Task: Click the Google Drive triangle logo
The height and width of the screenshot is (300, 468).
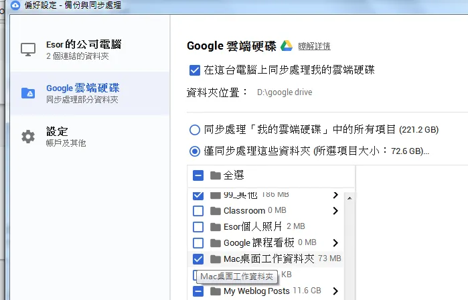Action: click(x=287, y=46)
